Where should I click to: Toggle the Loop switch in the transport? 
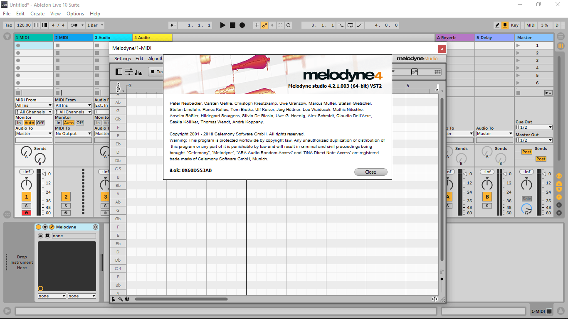coord(350,25)
